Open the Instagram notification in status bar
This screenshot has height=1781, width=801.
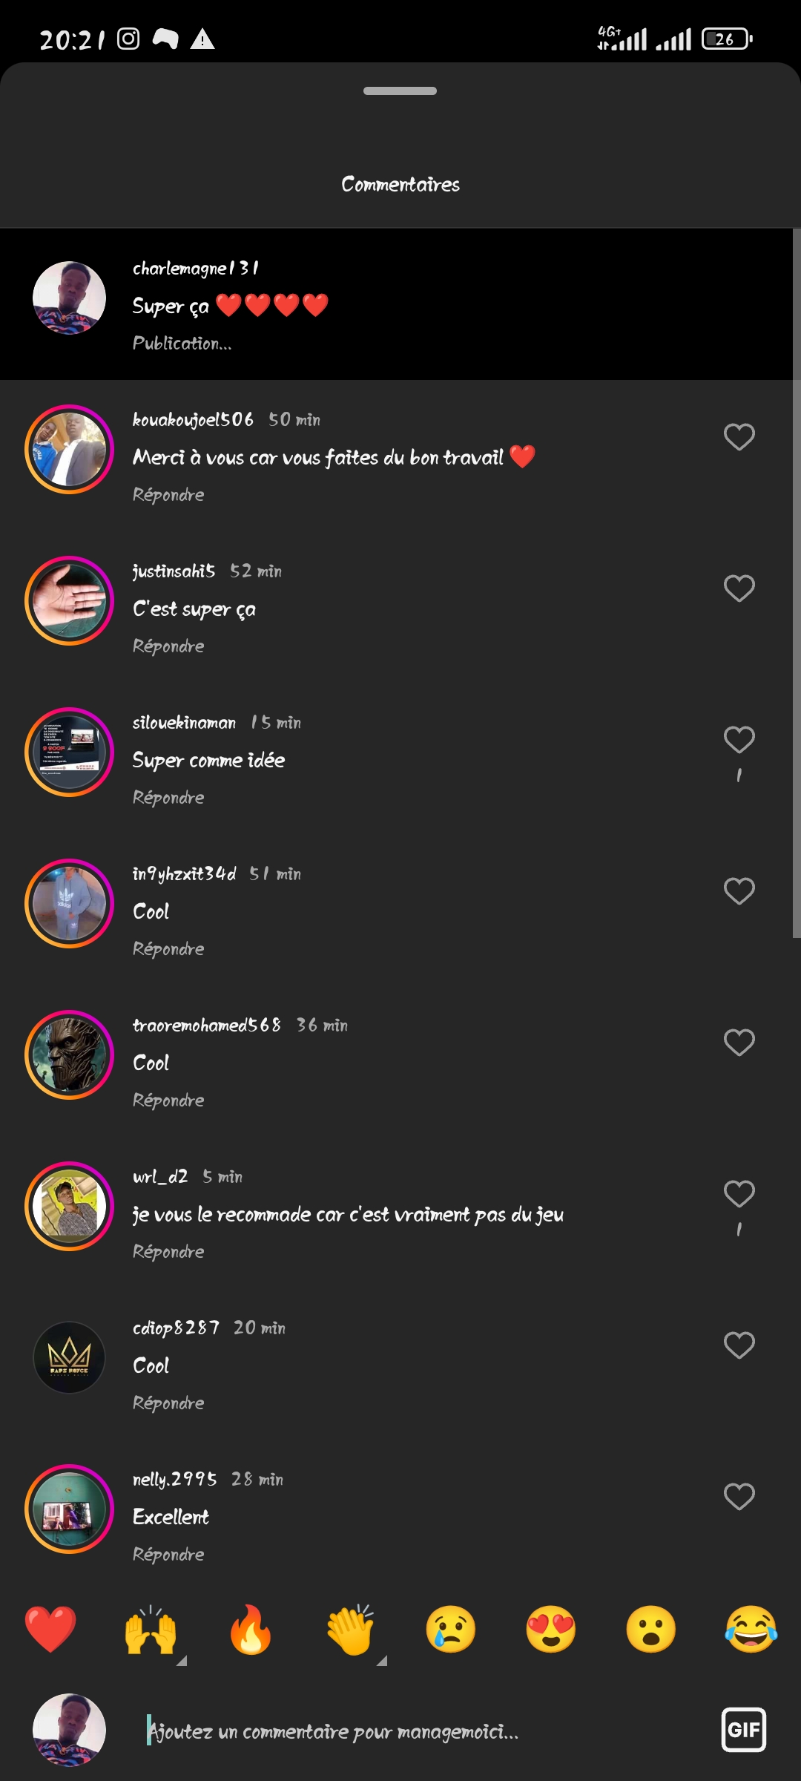[x=128, y=39]
